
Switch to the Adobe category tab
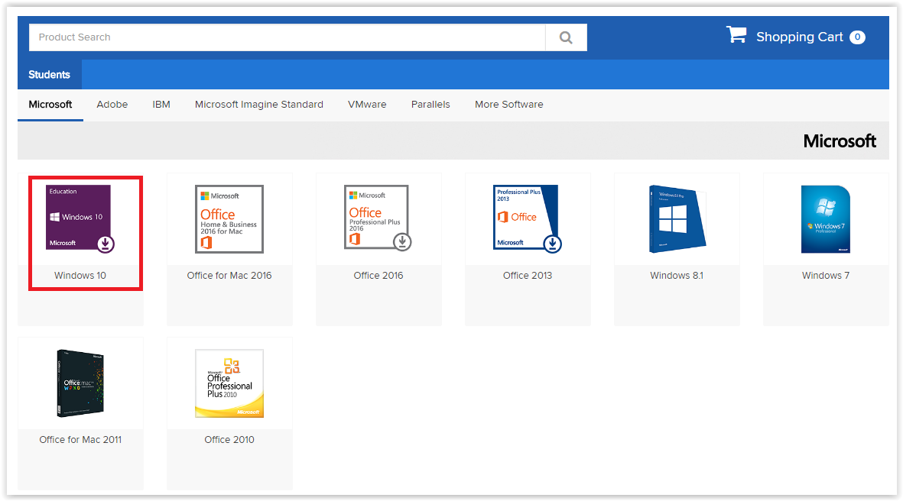112,105
